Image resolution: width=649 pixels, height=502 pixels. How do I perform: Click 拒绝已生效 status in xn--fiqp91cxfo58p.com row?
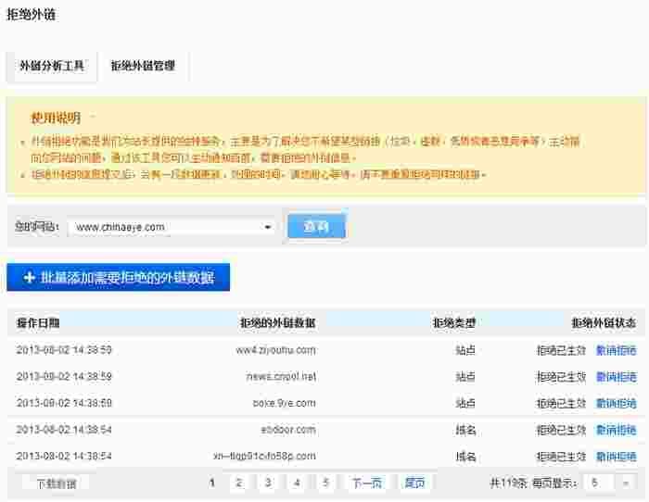tap(561, 457)
